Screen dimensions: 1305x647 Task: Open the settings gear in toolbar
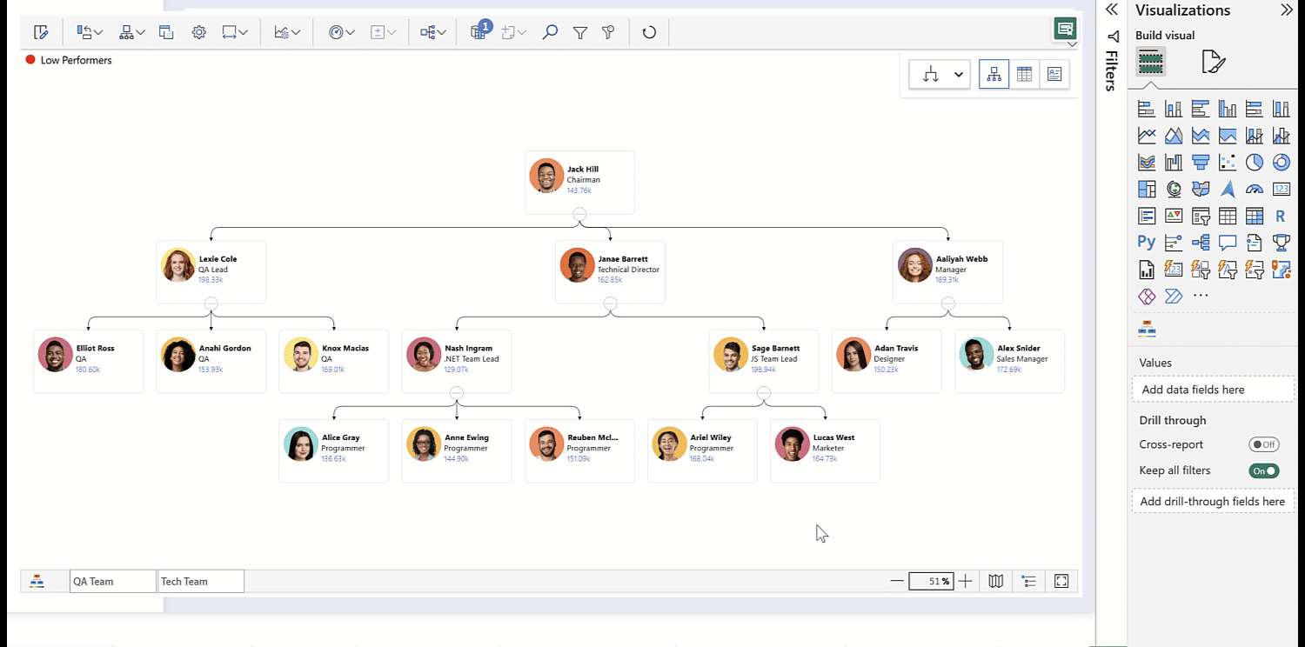tap(199, 32)
